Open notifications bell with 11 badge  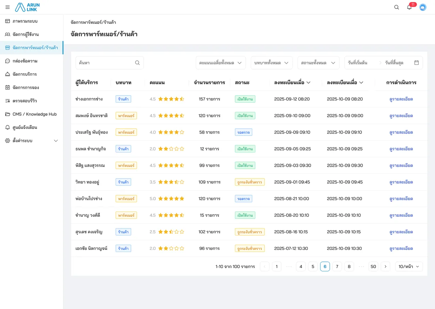(410, 7)
